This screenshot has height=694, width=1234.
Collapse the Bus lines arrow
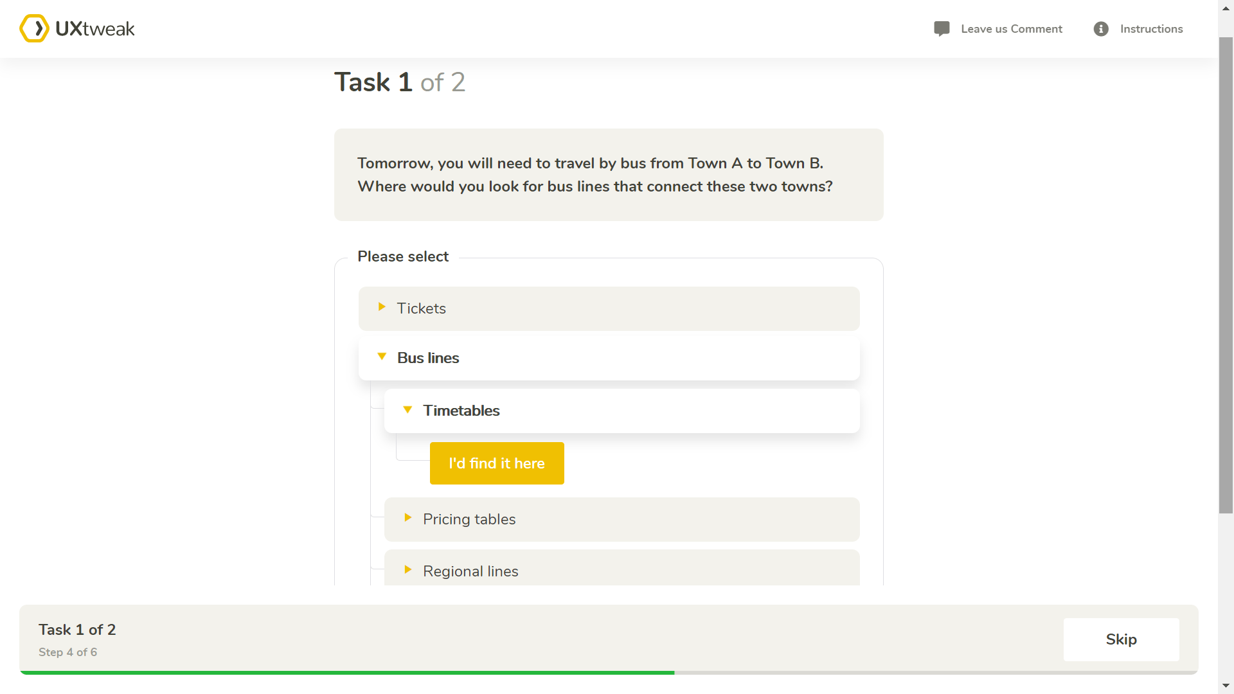point(382,357)
